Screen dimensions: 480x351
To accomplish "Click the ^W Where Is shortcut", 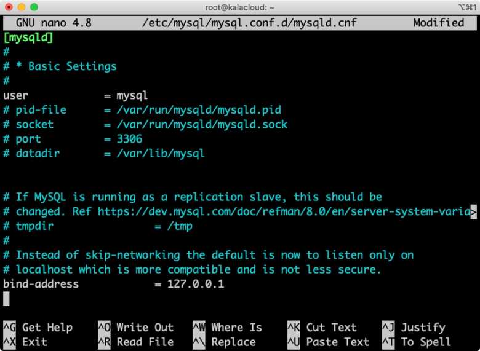I will [228, 328].
